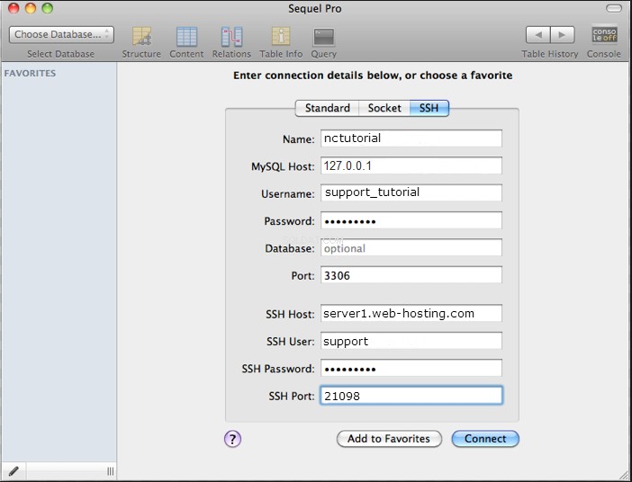
Task: Click the pencil edit icon under Favorites
Action: [14, 470]
